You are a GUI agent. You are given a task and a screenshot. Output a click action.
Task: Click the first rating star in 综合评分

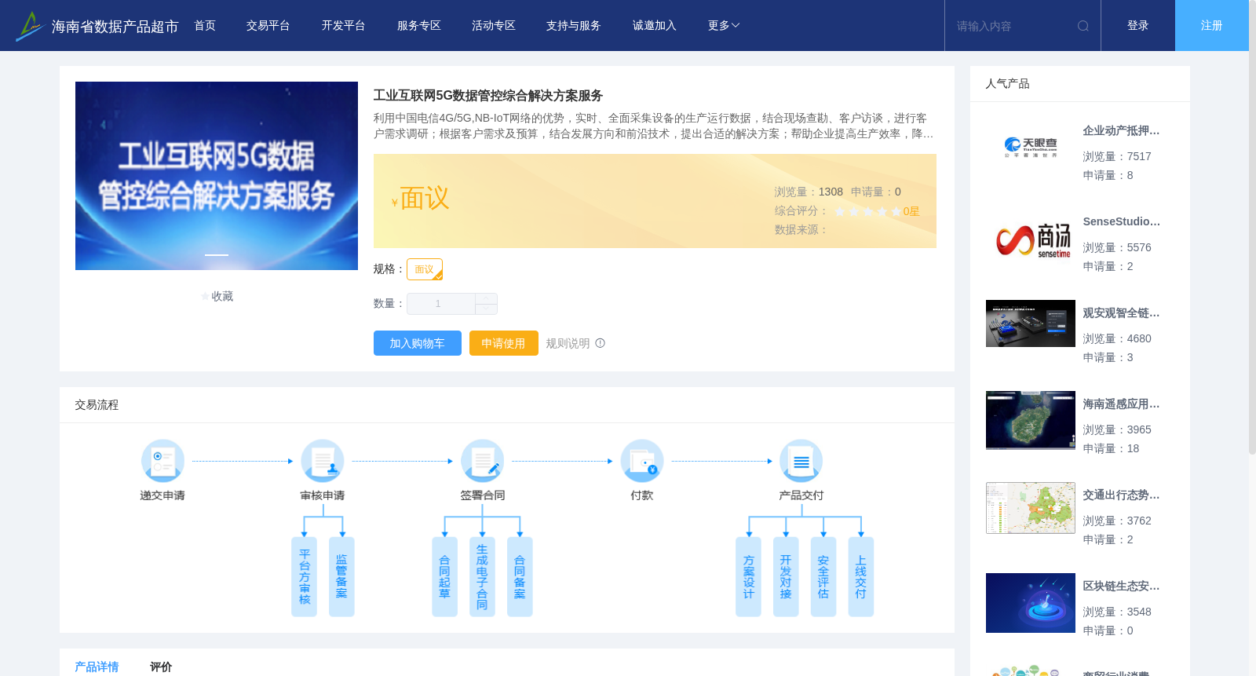pos(840,211)
